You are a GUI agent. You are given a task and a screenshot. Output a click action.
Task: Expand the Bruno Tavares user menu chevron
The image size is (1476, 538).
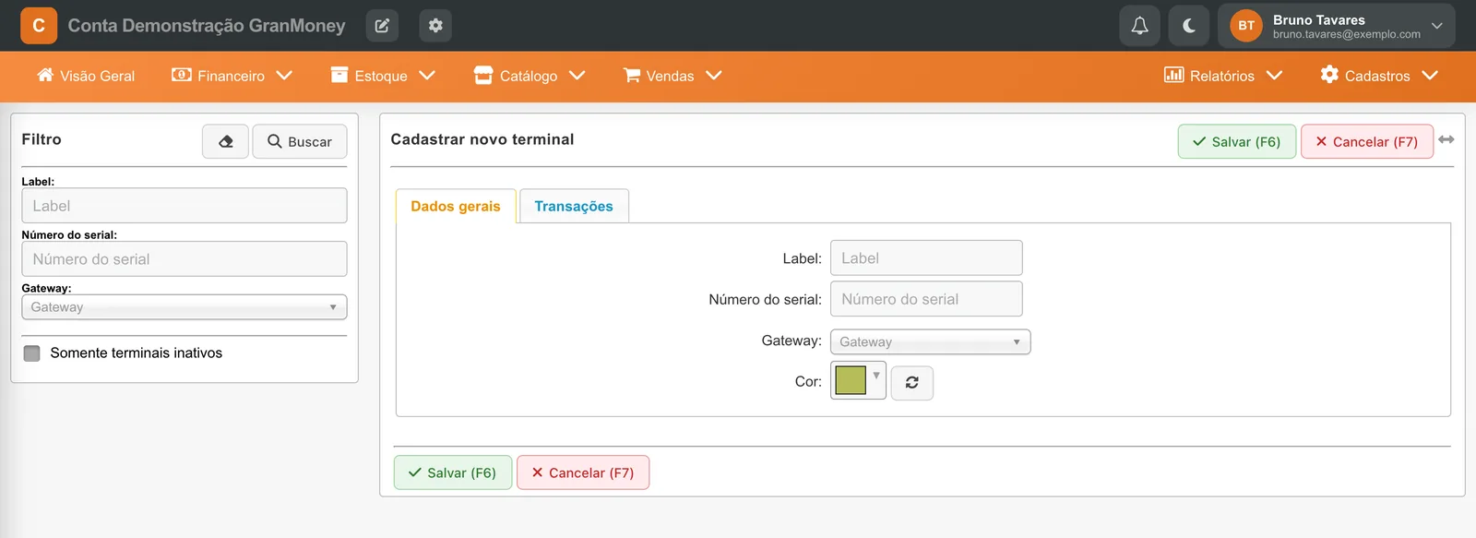click(1436, 26)
